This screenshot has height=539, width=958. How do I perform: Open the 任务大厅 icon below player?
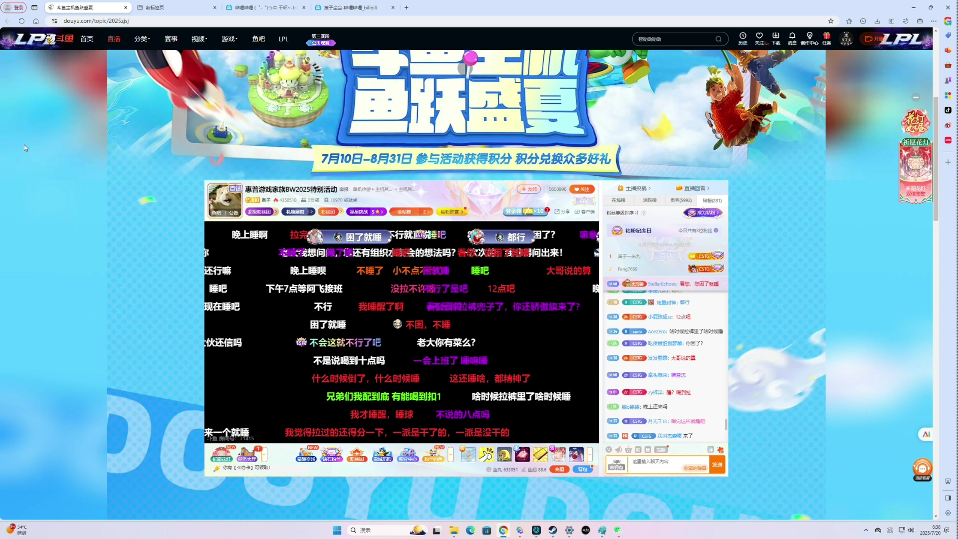[247, 454]
